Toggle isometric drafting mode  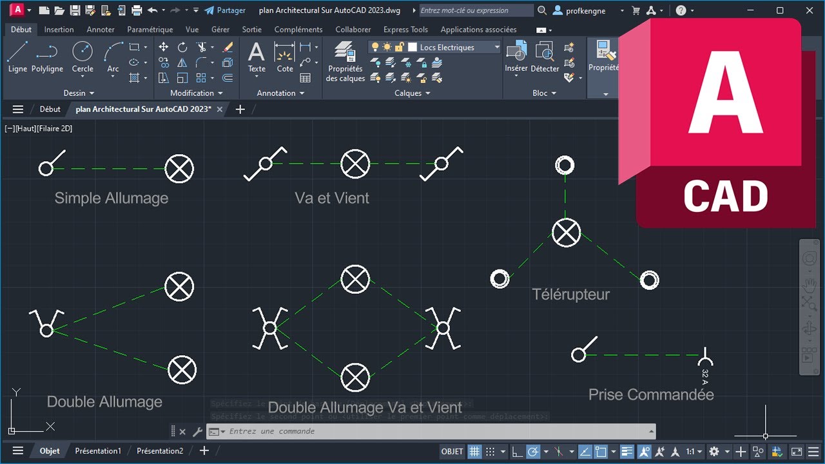[x=559, y=451]
